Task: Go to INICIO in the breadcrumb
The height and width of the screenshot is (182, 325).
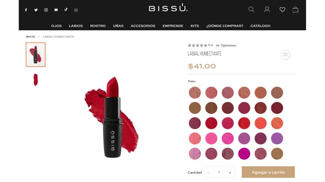Action: (x=30, y=37)
